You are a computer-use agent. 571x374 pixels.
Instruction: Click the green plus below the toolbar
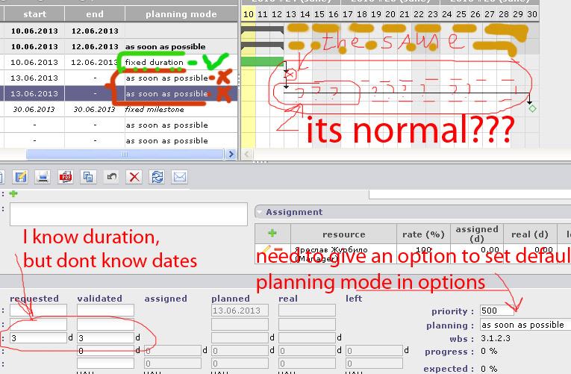[x=13, y=194]
